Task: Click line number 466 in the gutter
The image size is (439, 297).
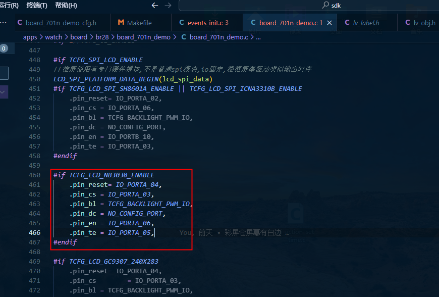Action: coord(34,232)
